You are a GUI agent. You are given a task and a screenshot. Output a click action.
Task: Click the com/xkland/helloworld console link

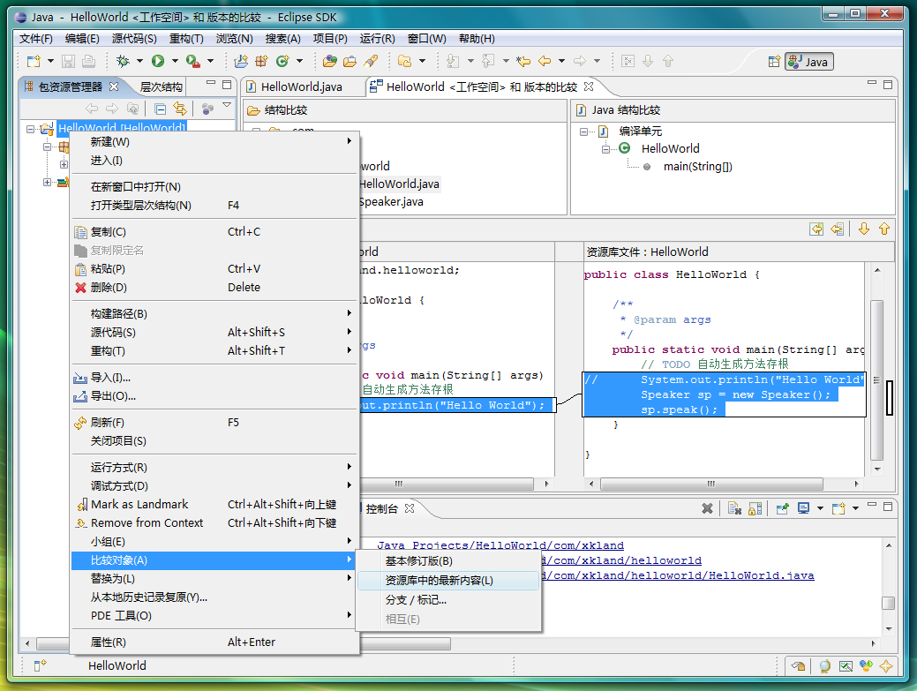tap(621, 561)
